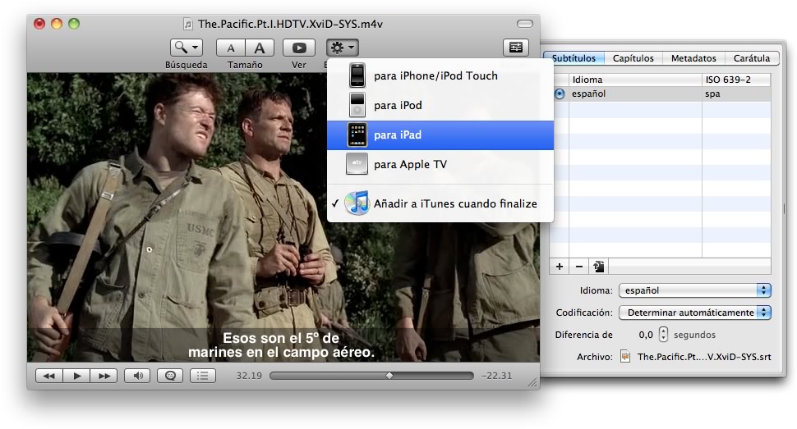Open the Búsqueda magnifier search button
This screenshot has width=797, height=429.
coord(186,48)
